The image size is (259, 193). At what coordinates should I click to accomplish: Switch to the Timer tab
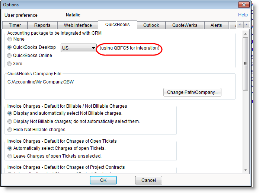(x=15, y=25)
